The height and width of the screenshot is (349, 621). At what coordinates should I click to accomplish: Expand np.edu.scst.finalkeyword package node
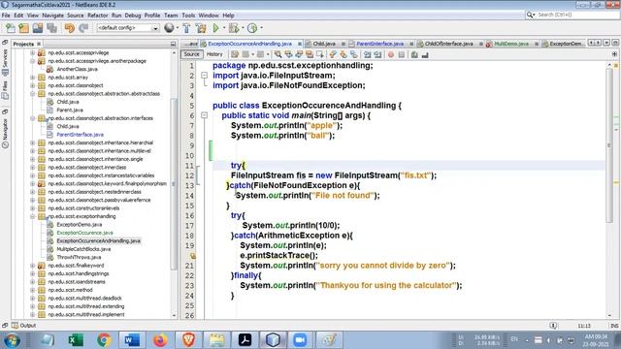tap(32, 266)
